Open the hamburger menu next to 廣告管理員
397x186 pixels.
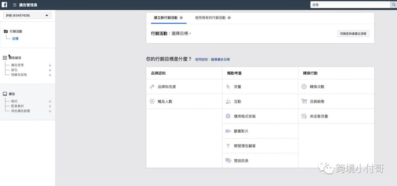(x=15, y=5)
